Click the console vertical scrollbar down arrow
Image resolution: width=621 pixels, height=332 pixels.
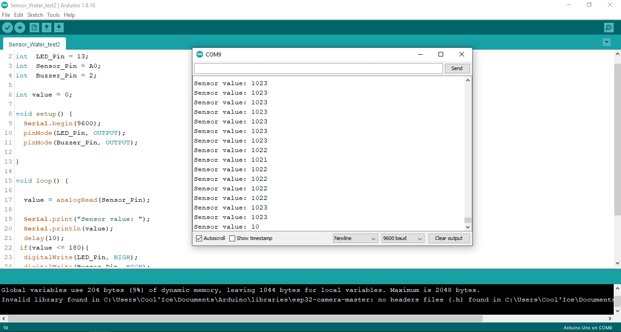coord(617,311)
